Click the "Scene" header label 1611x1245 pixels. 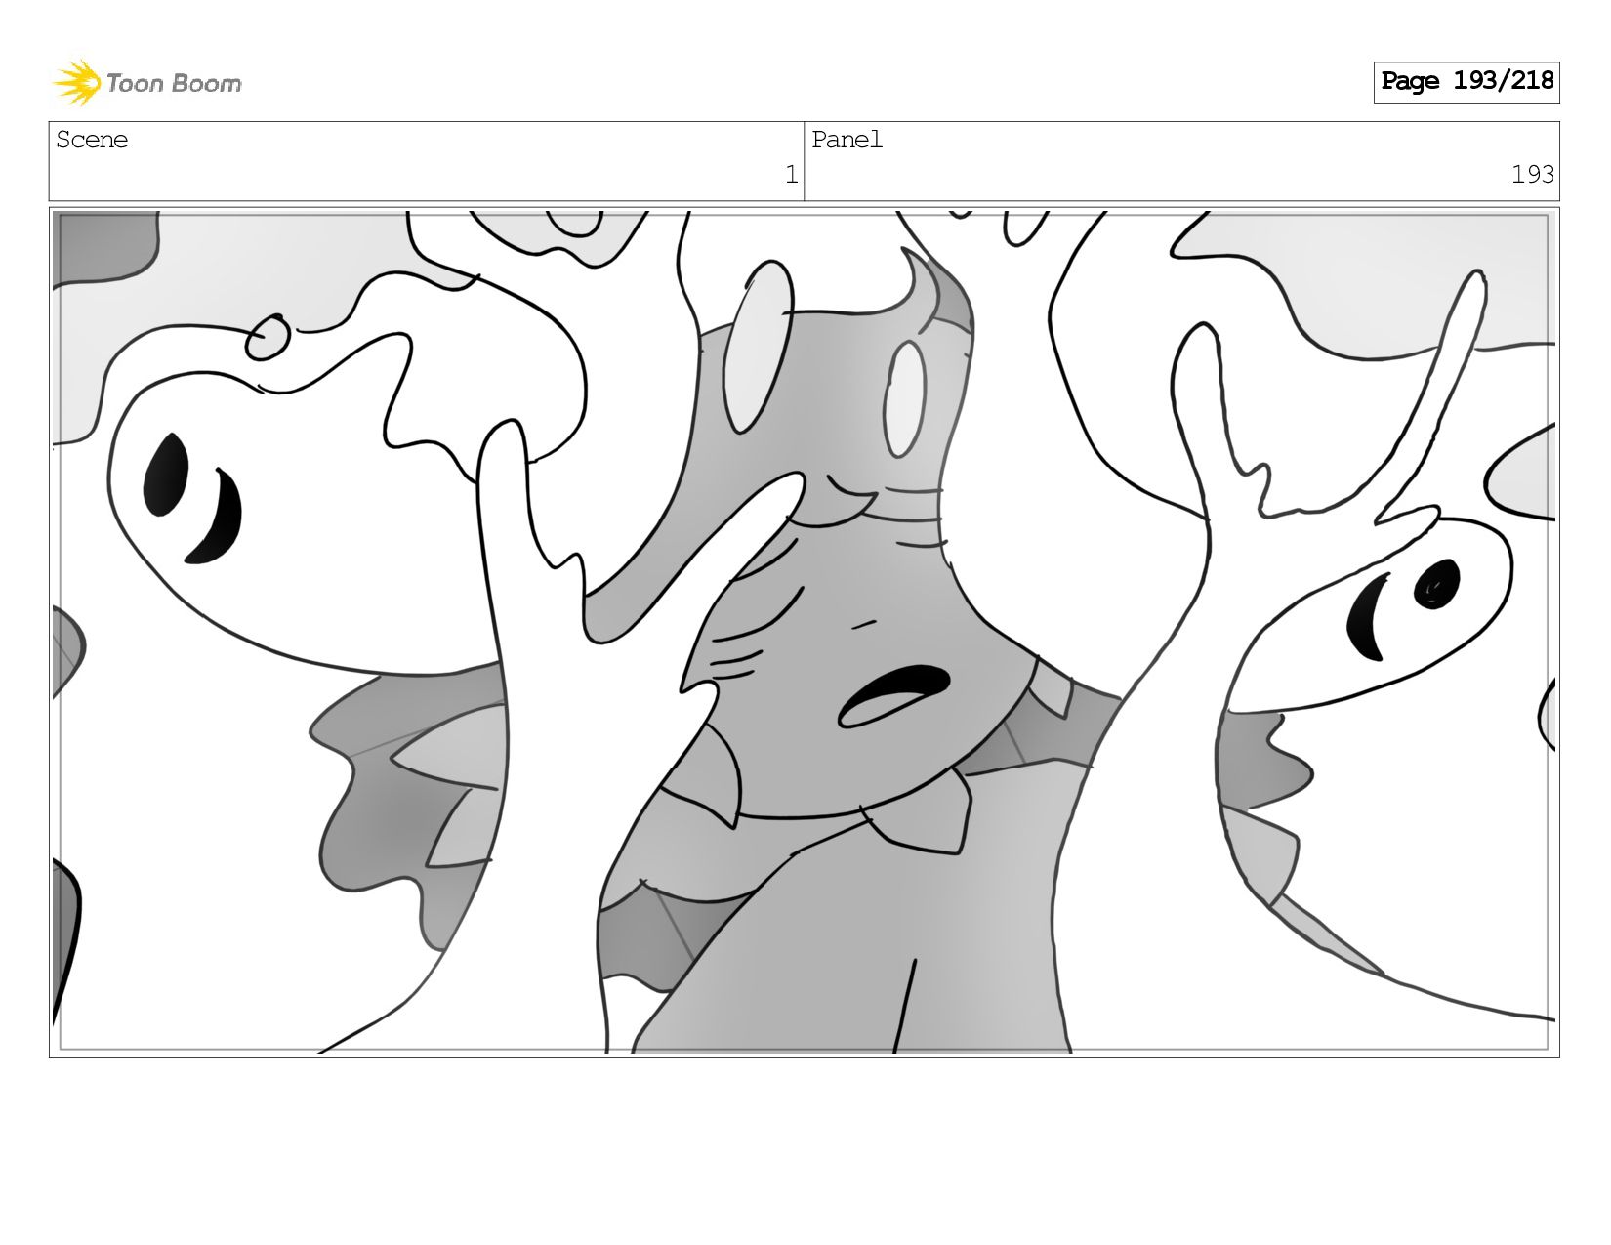point(92,140)
